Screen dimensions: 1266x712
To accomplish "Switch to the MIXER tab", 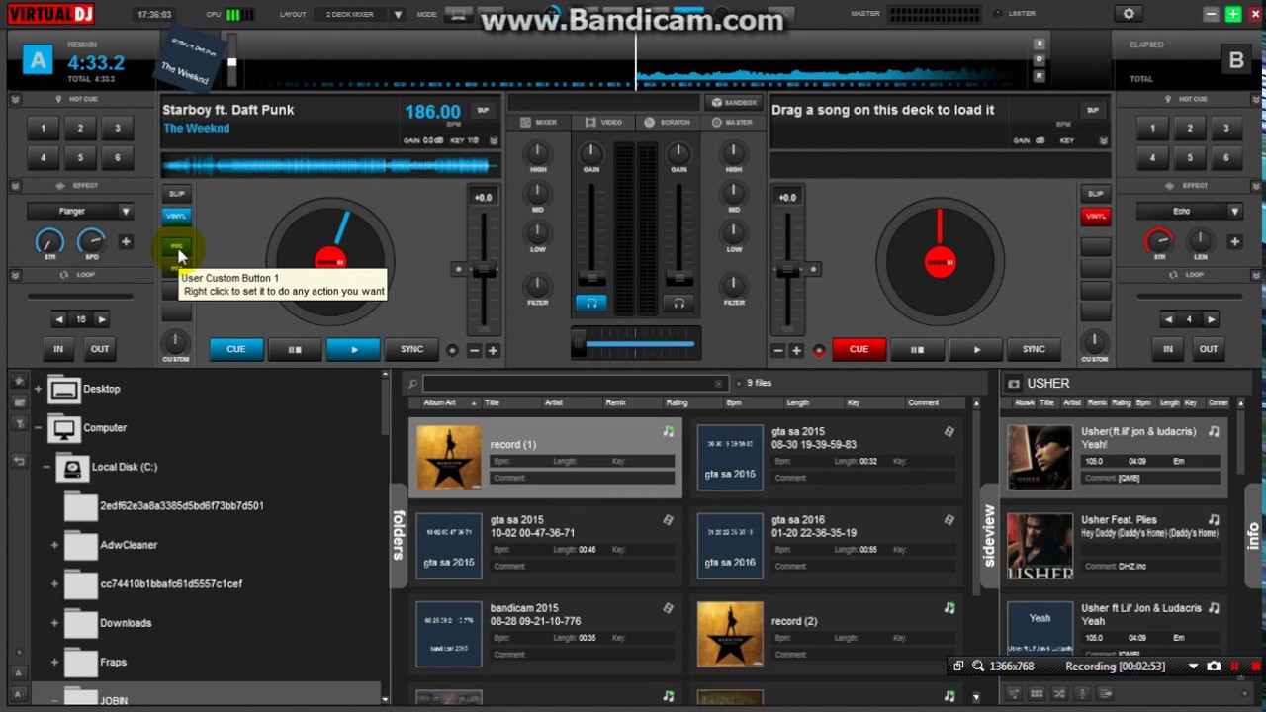I will coord(539,123).
